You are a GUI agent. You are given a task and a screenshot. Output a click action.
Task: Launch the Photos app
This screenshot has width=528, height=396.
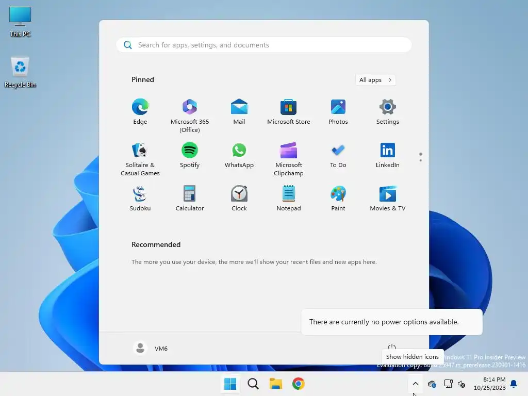click(x=338, y=112)
